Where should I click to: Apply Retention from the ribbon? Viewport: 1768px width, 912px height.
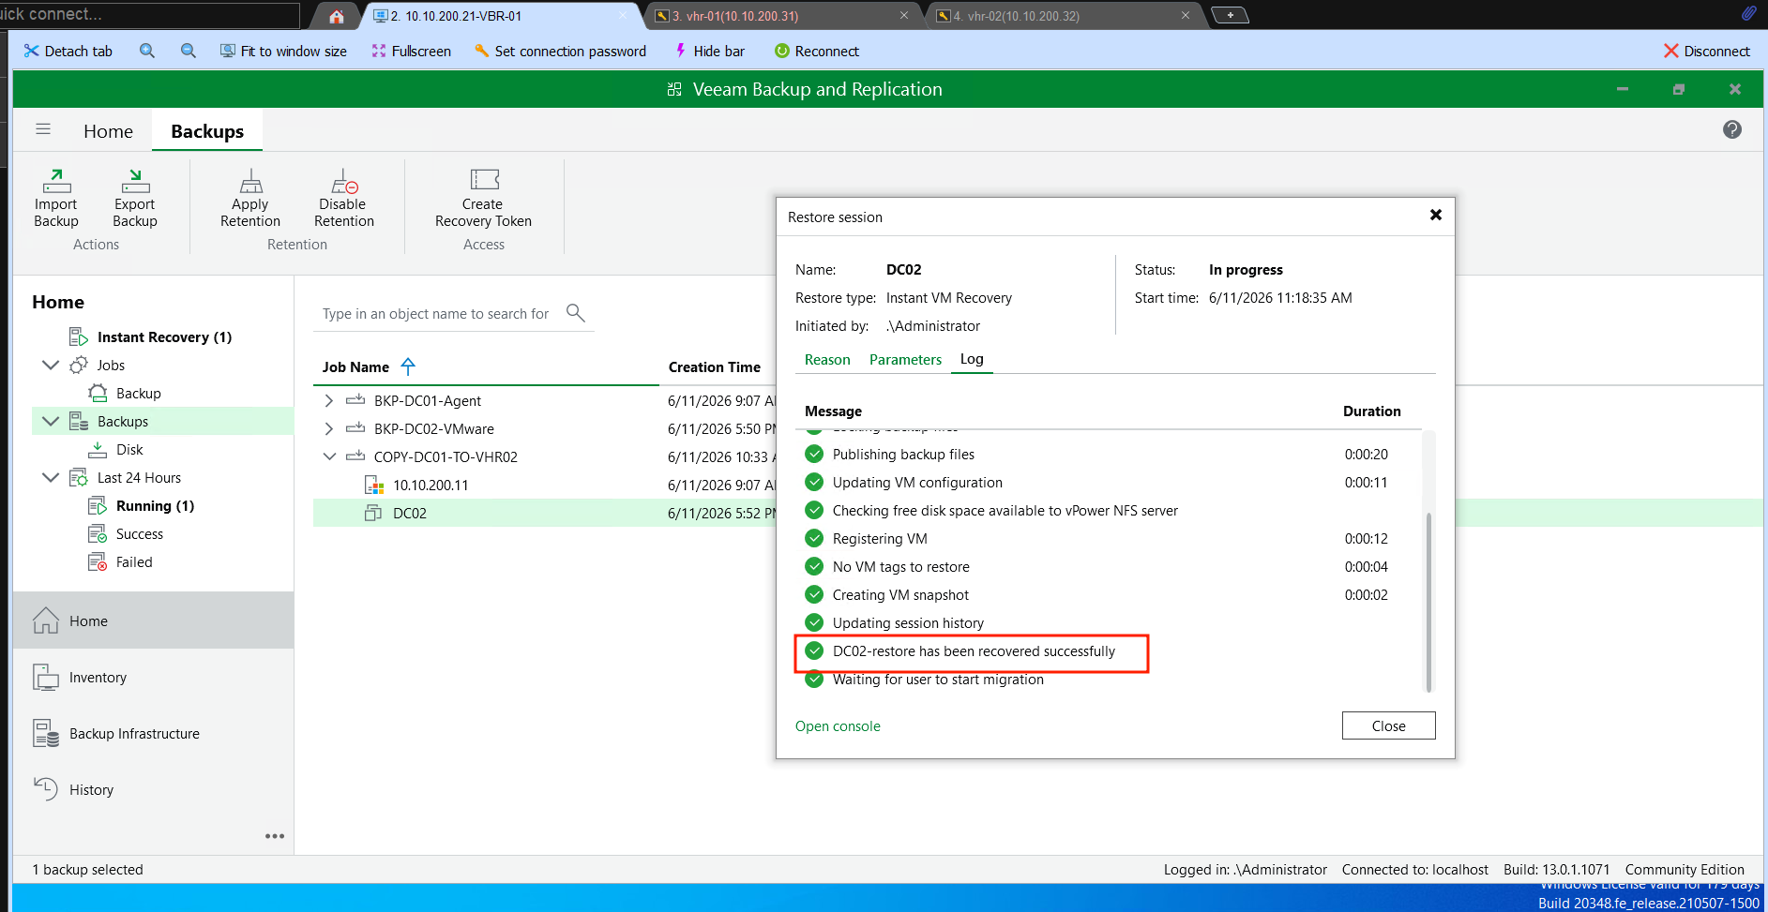(x=250, y=198)
